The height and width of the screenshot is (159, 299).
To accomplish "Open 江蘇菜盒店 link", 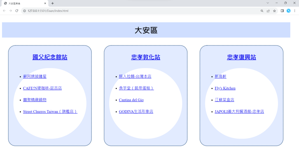I will coord(225,100).
